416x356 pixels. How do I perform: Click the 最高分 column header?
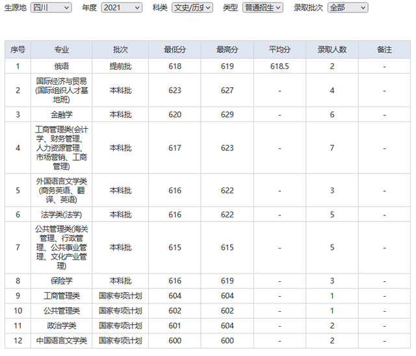[227, 49]
